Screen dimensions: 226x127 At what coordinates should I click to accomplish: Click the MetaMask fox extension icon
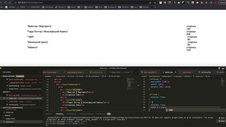[202, 2]
